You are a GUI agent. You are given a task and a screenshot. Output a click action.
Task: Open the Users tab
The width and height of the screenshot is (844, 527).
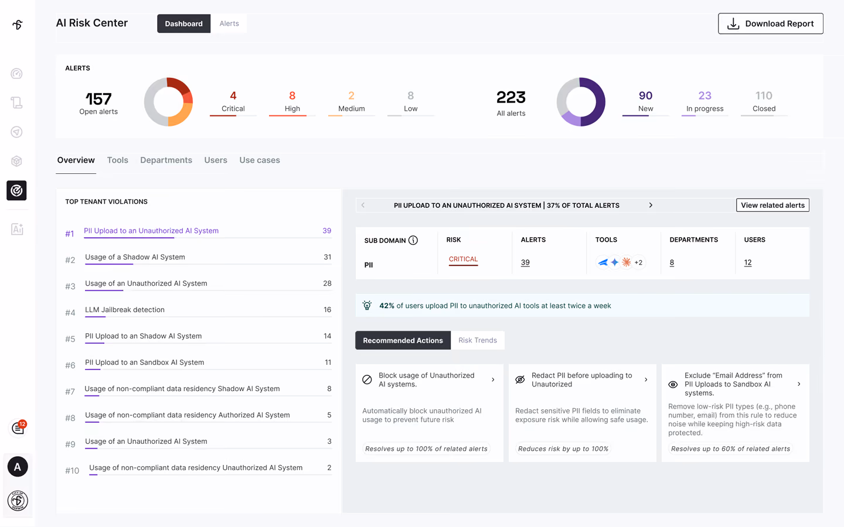[x=216, y=160]
